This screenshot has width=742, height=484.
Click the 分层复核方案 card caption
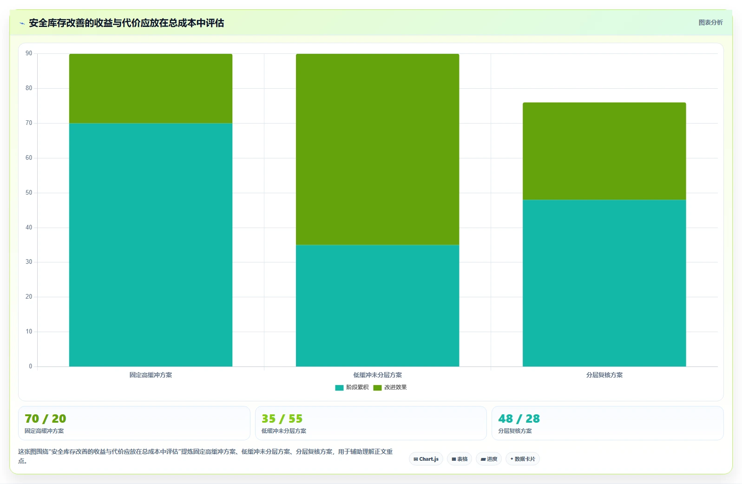click(x=515, y=431)
